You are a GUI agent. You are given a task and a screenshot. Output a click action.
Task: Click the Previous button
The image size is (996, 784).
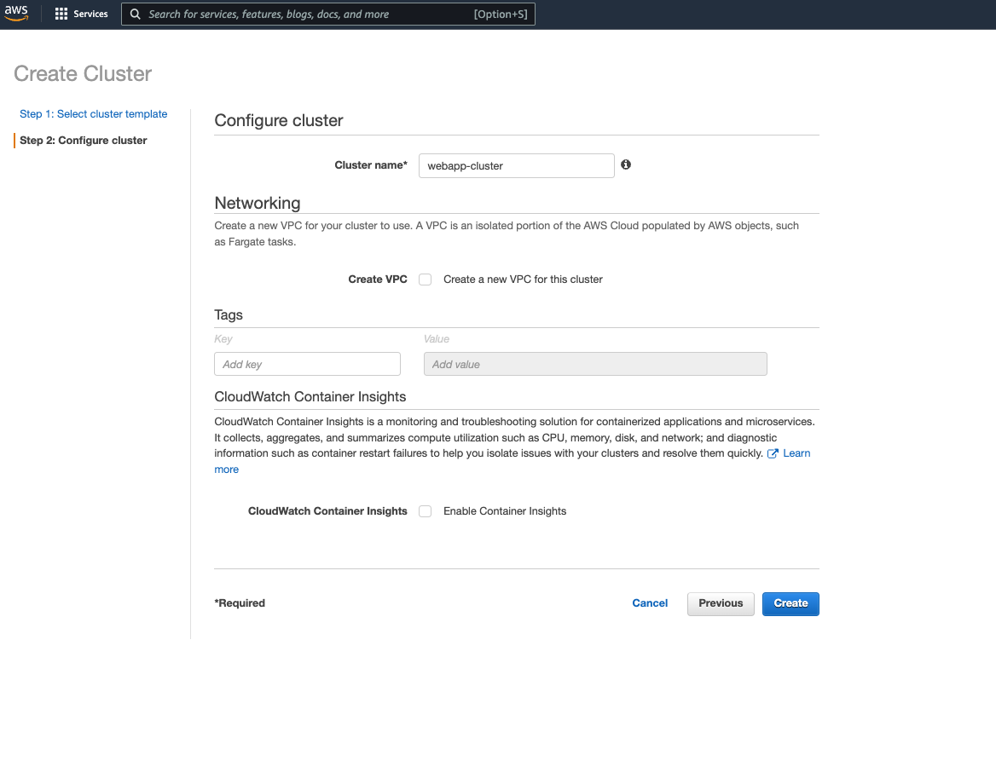720,603
